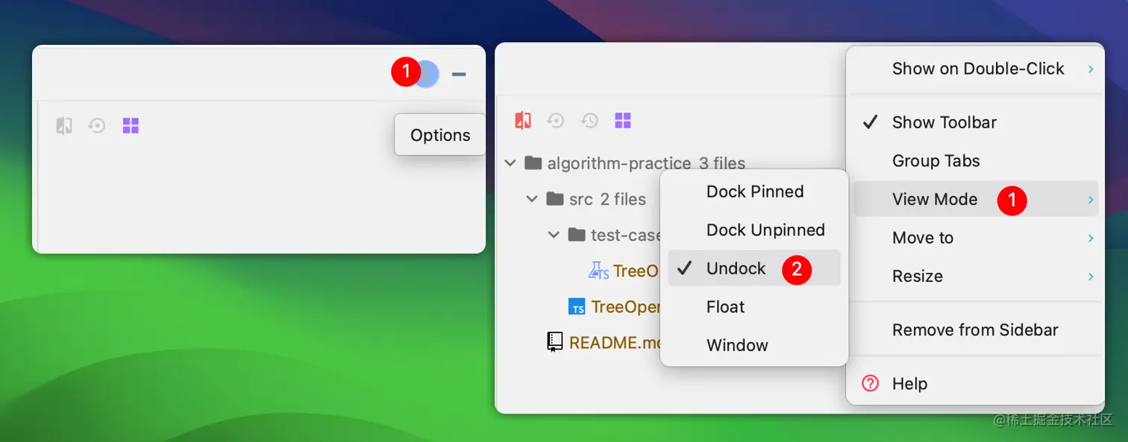
Task: Click the red question mark Help icon
Action: tap(870, 383)
